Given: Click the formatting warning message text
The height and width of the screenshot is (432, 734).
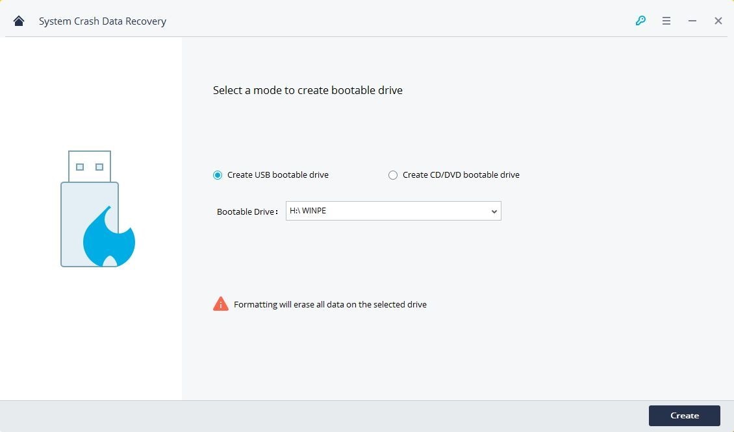Looking at the screenshot, I should (x=331, y=304).
